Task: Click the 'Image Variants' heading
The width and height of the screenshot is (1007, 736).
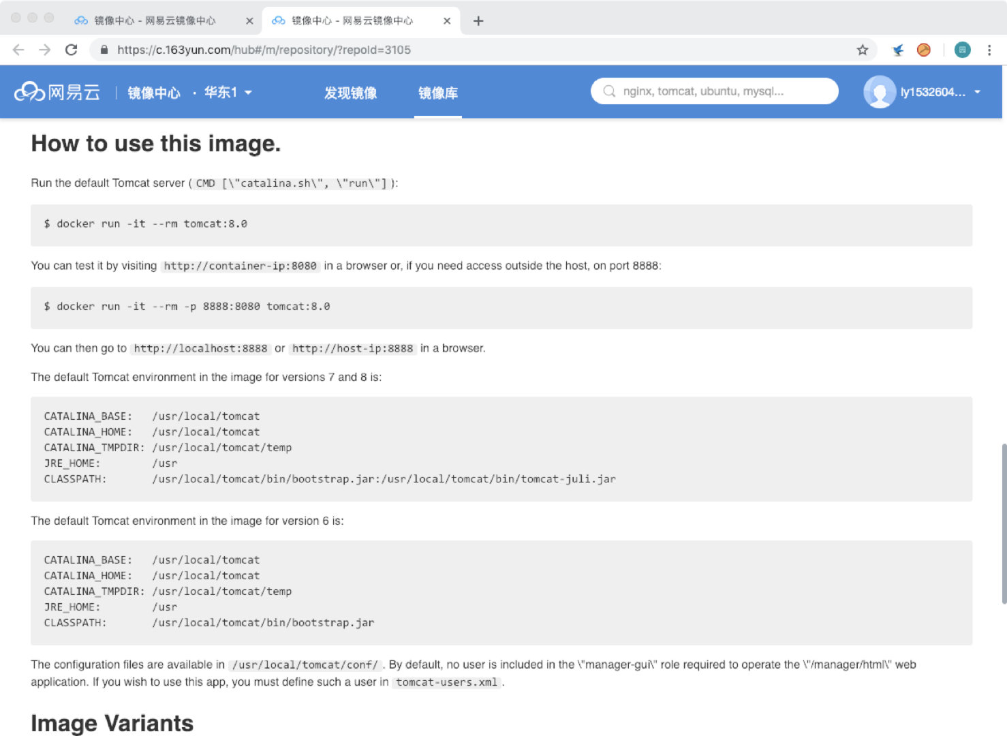Action: click(112, 723)
